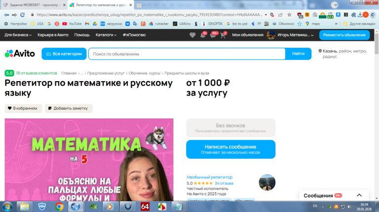Open 34 отзыва reviews link

[224, 183]
